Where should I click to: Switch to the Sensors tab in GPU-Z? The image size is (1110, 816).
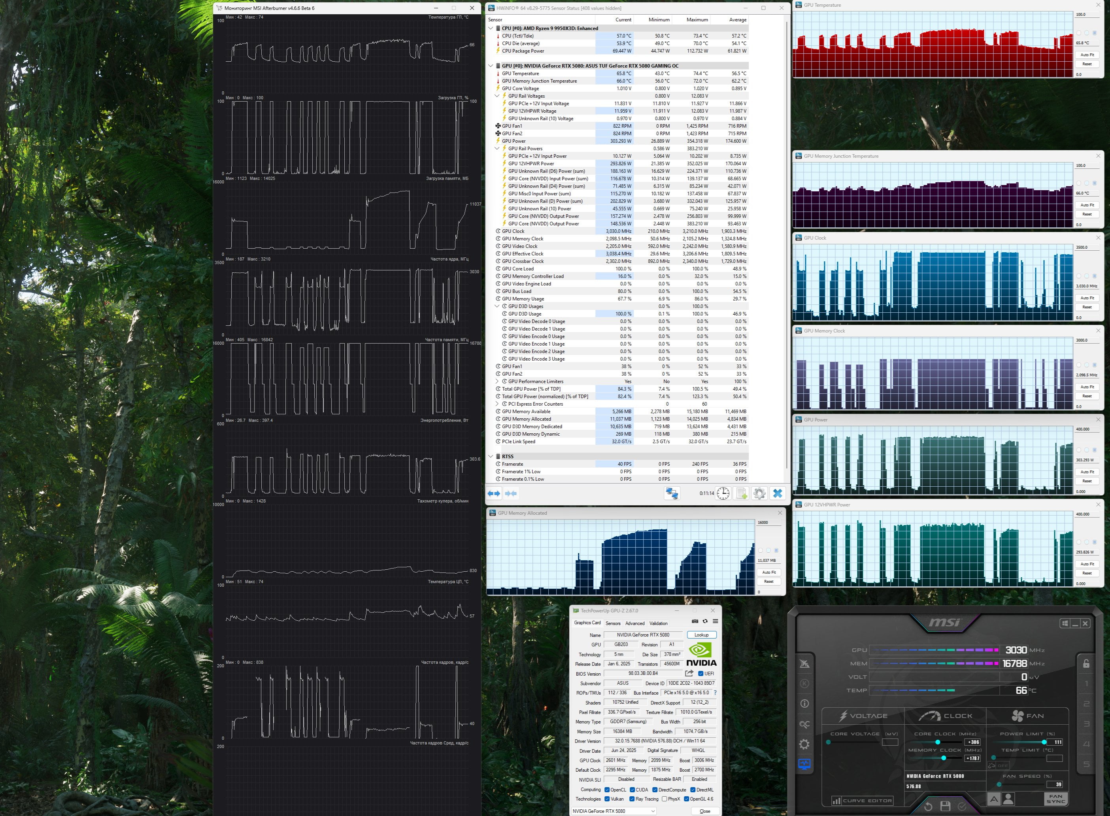[613, 623]
